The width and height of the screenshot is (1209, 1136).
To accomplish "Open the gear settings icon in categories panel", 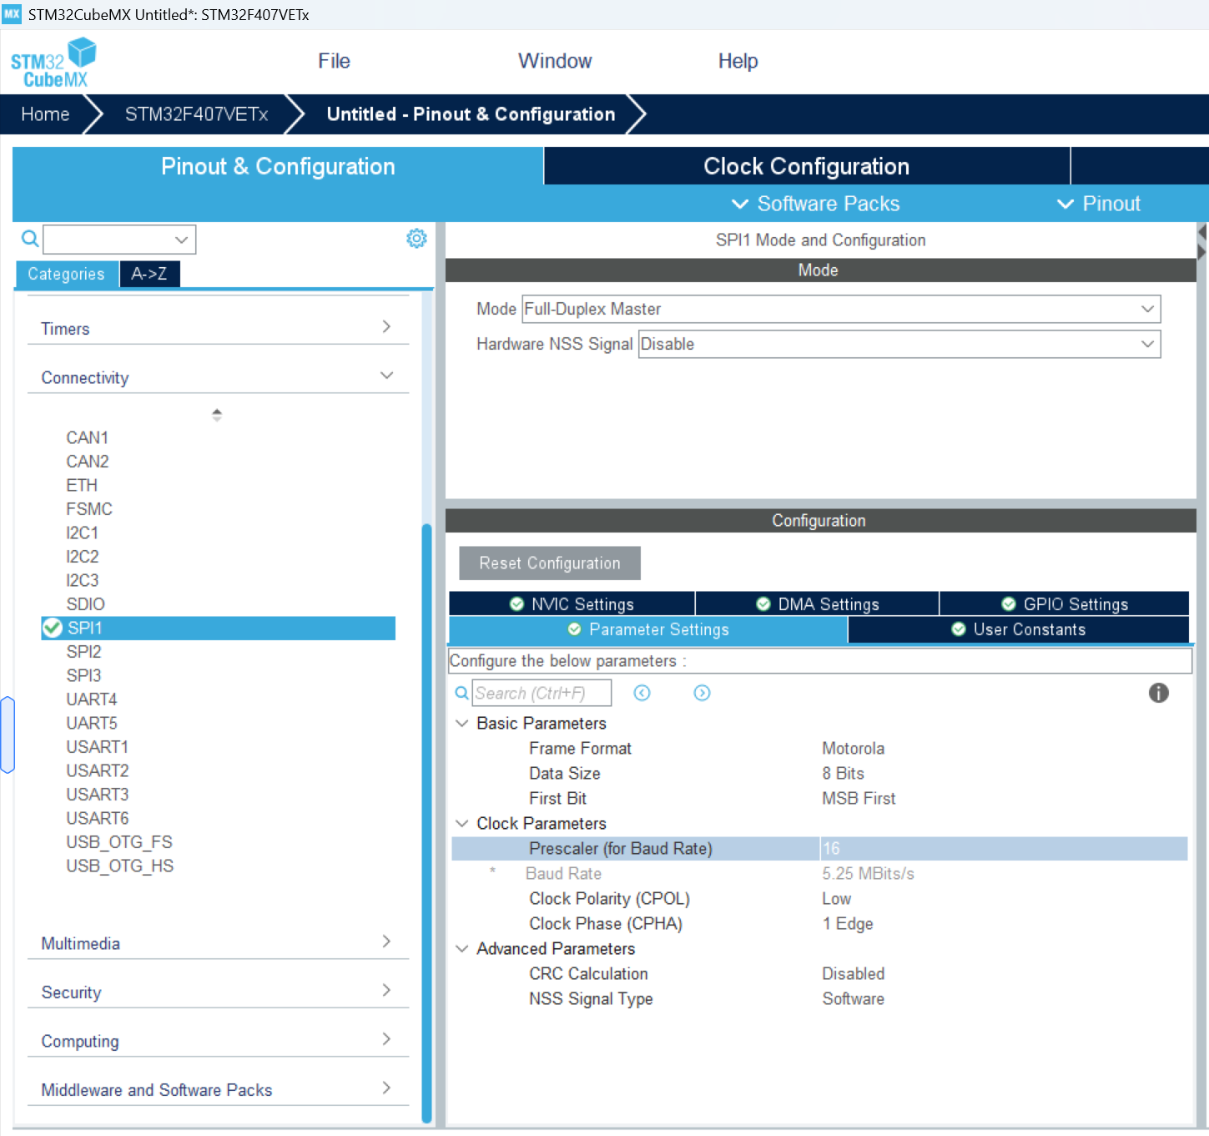I will point(416,239).
